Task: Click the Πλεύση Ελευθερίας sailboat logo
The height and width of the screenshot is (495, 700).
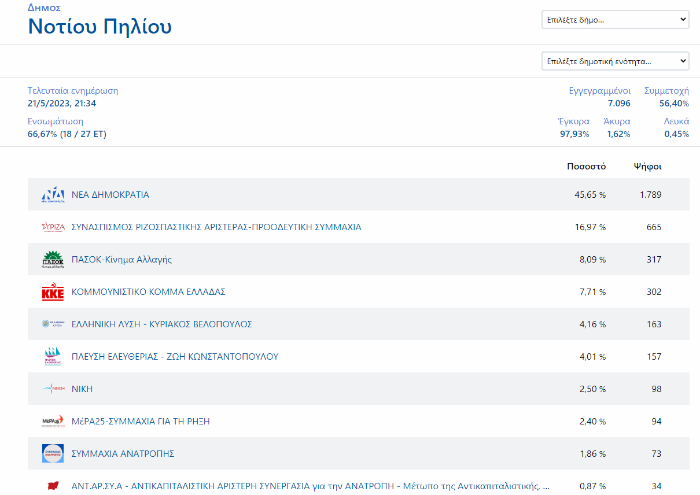Action: [x=53, y=357]
